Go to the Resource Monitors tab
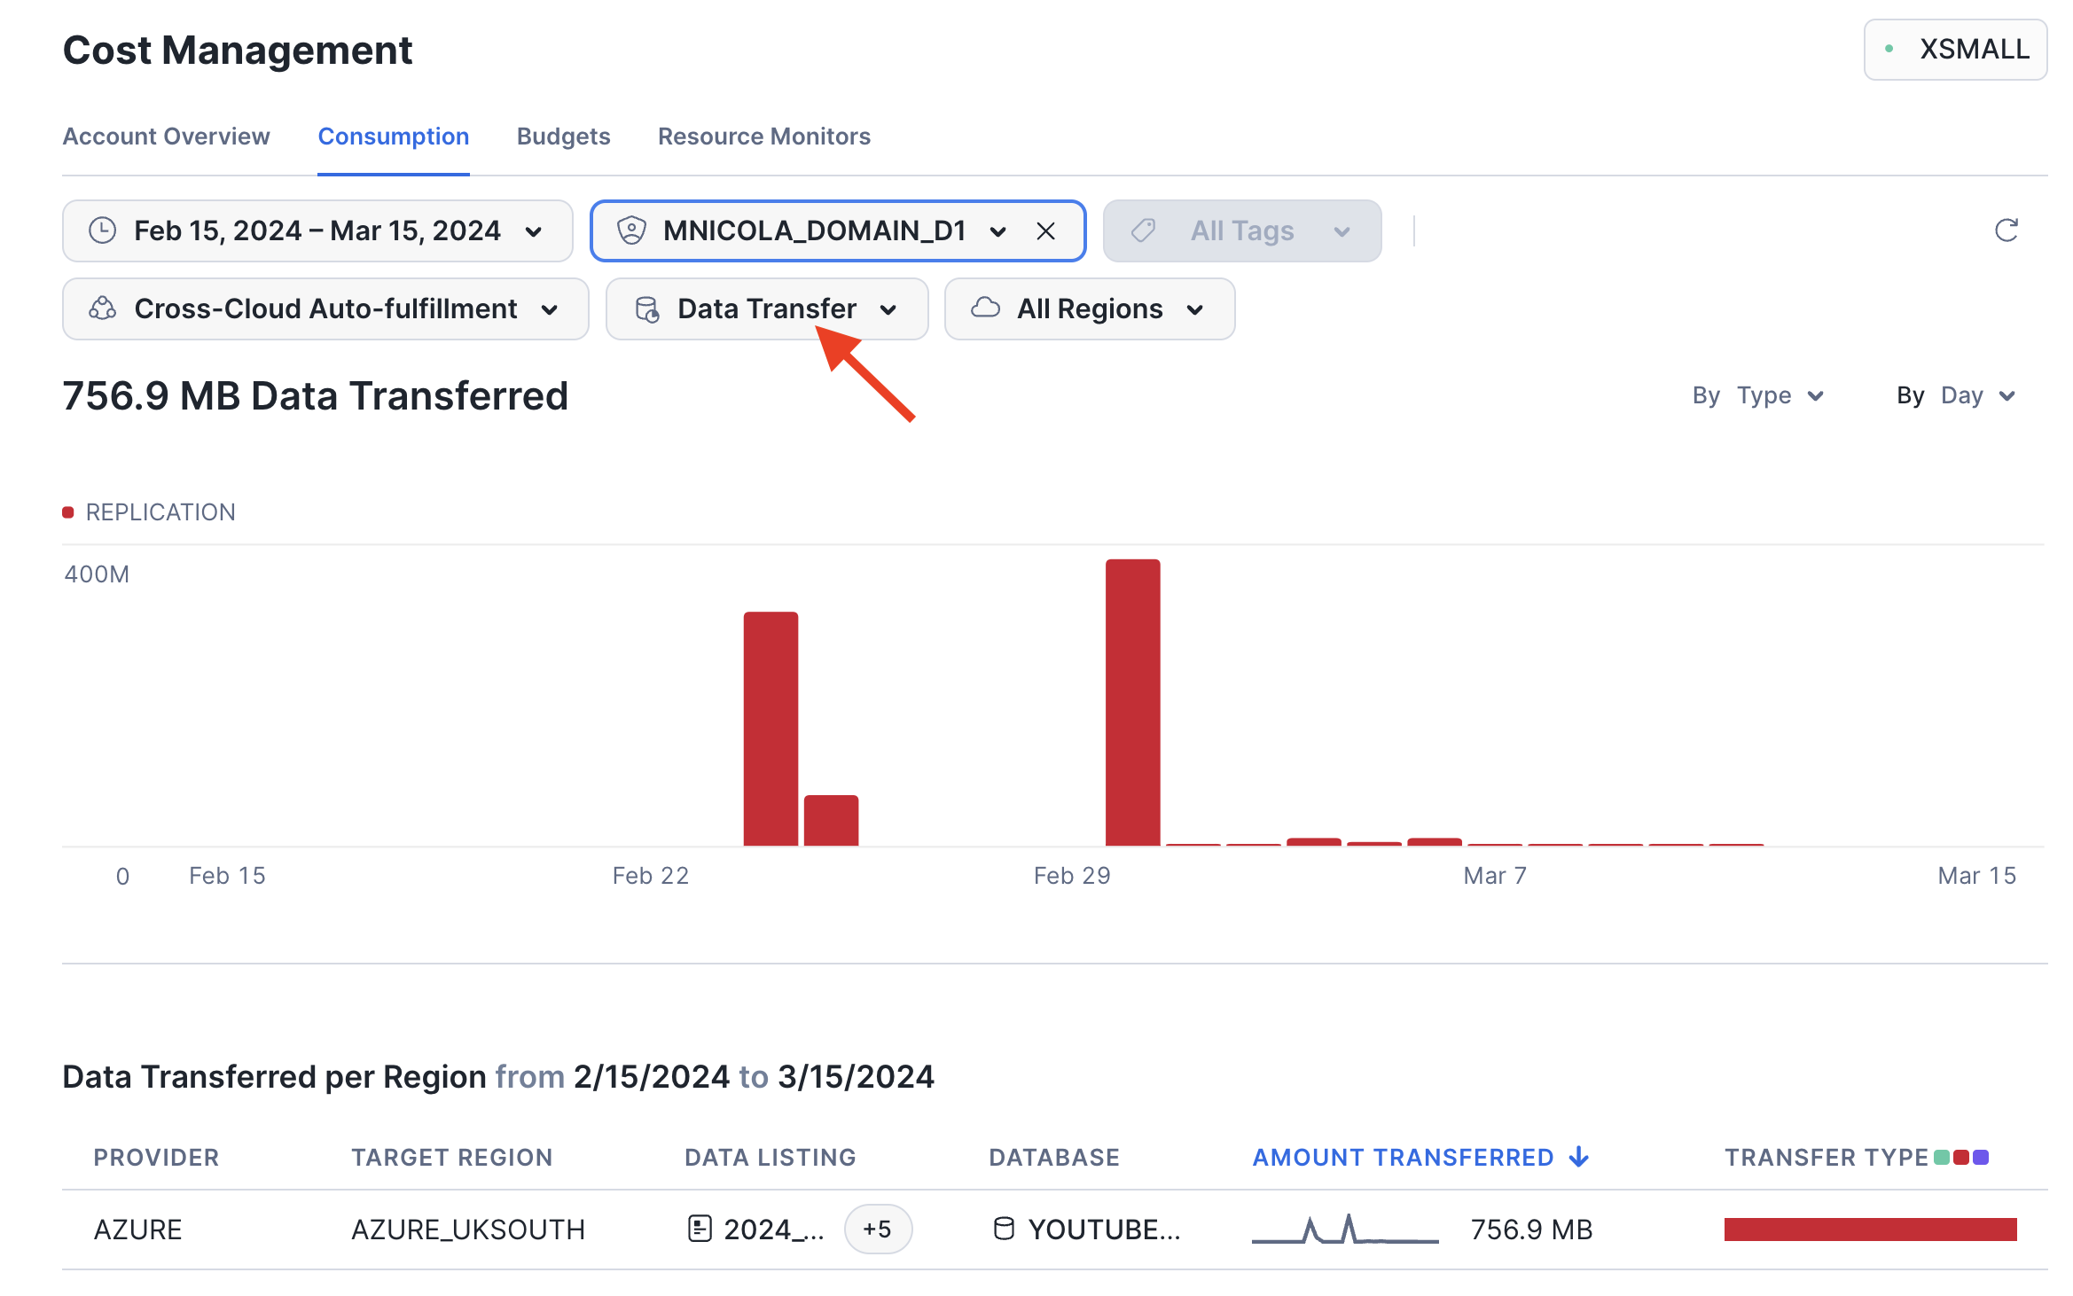2073x1296 pixels. [763, 137]
